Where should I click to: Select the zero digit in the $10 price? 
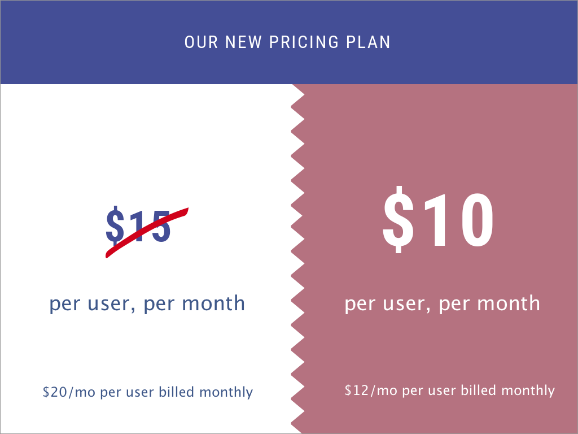click(473, 219)
